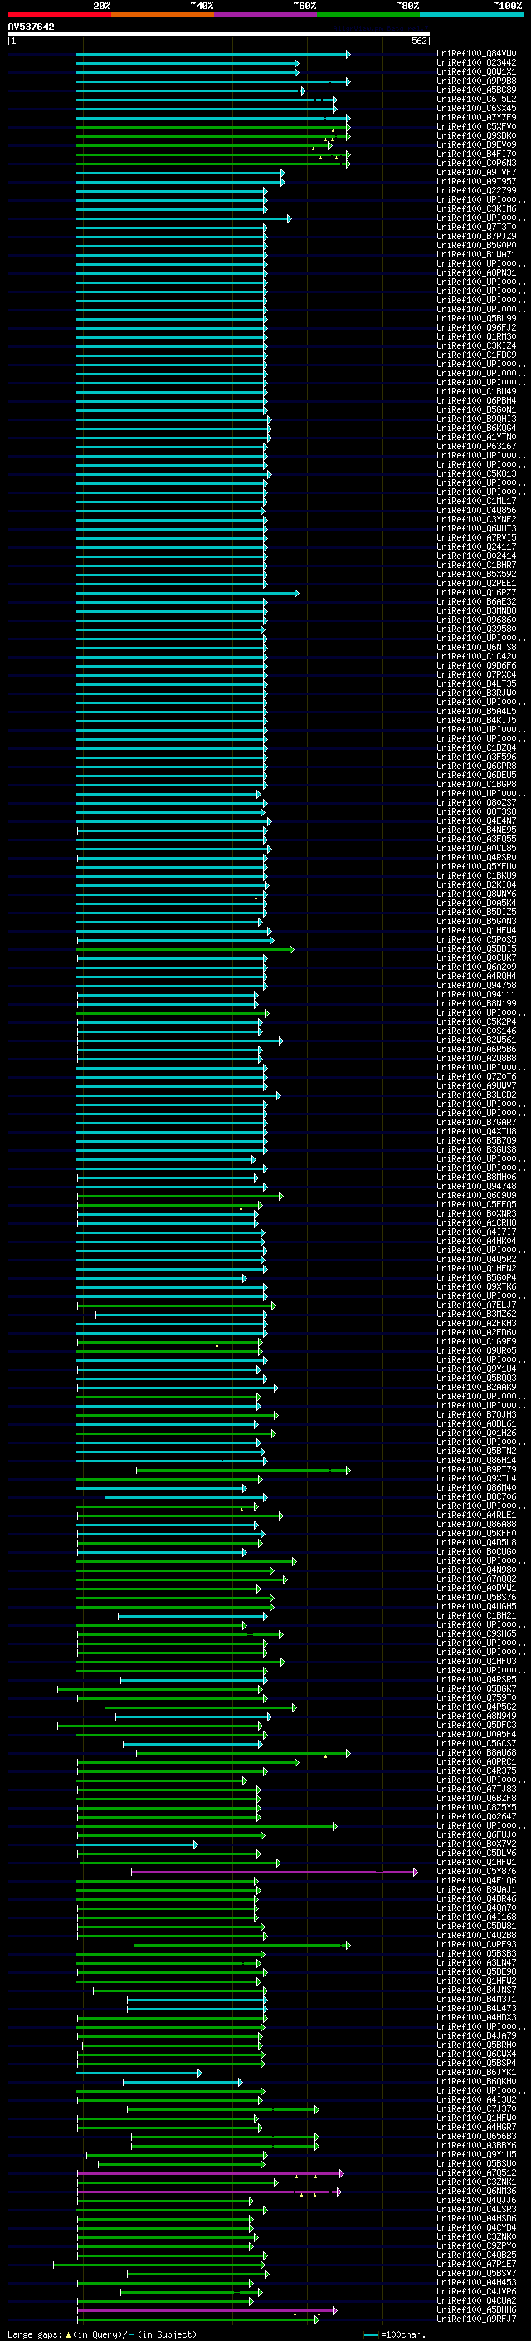Viewport: 531px width, 2341px height.
Task: Open UniRef100_B8MH06 hit
Action: click(476, 1178)
